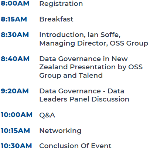Click the 8:00AM time label
The height and width of the screenshot is (153, 150).
[x=15, y=3]
